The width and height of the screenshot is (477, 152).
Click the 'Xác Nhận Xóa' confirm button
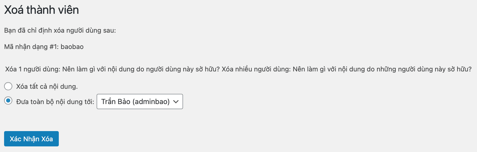click(x=31, y=139)
